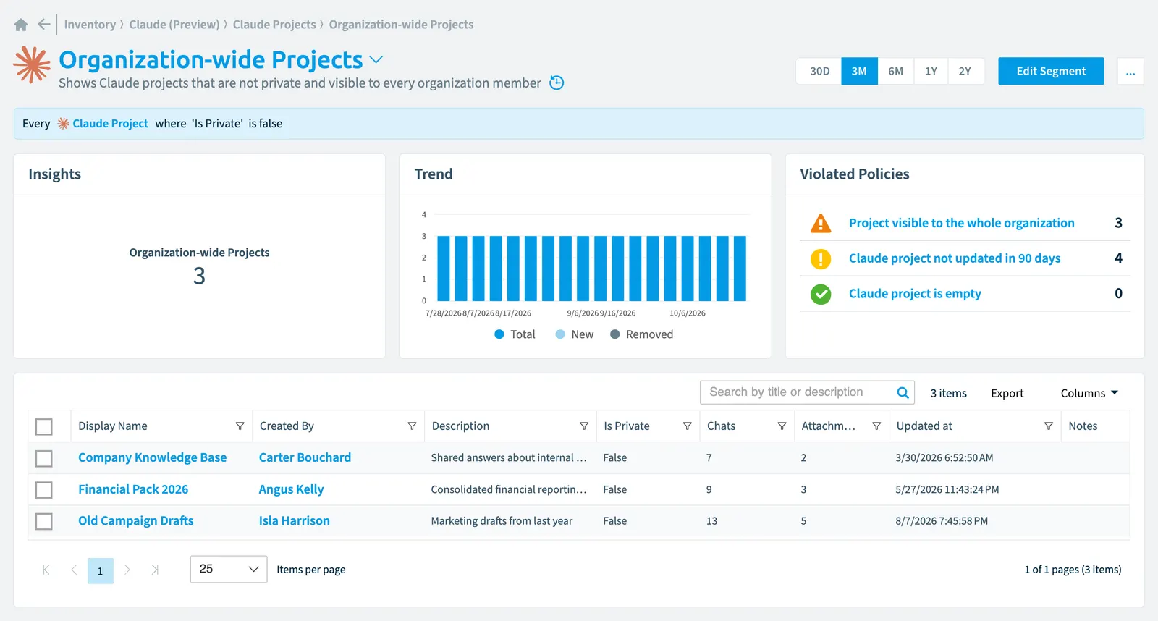
Task: Click the Edit Segment button
Action: [1051, 71]
